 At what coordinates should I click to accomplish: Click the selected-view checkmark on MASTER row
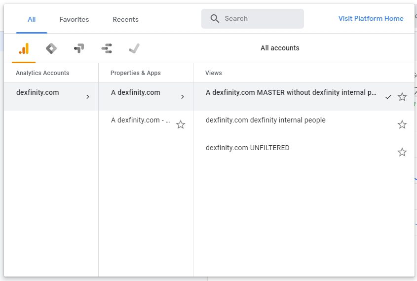(x=388, y=97)
